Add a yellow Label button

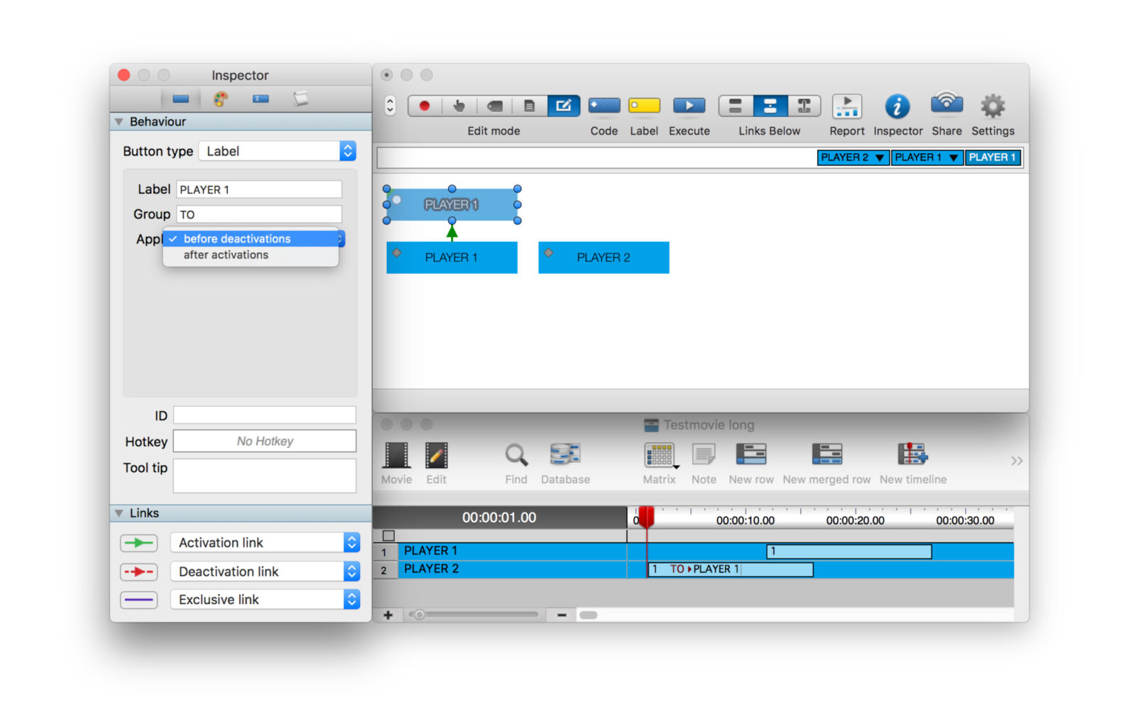[644, 106]
